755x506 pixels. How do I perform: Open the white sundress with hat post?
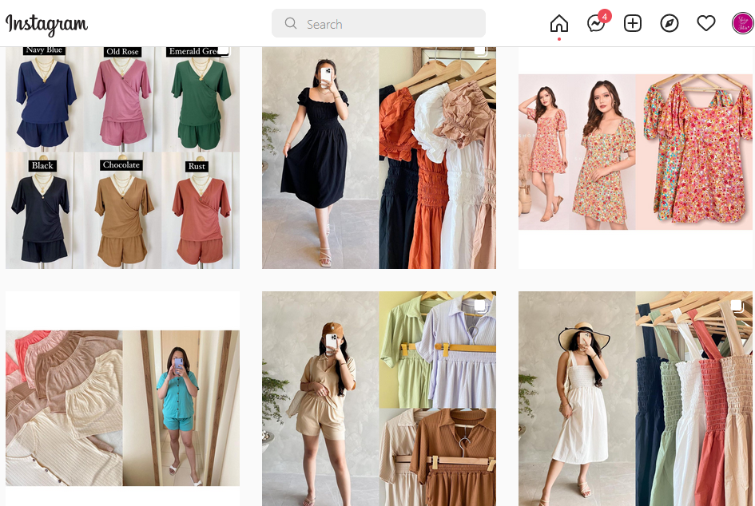(635, 398)
